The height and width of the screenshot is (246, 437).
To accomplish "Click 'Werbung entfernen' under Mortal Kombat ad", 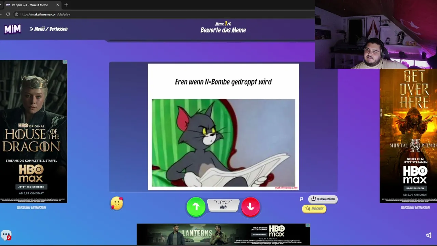I will (415, 207).
